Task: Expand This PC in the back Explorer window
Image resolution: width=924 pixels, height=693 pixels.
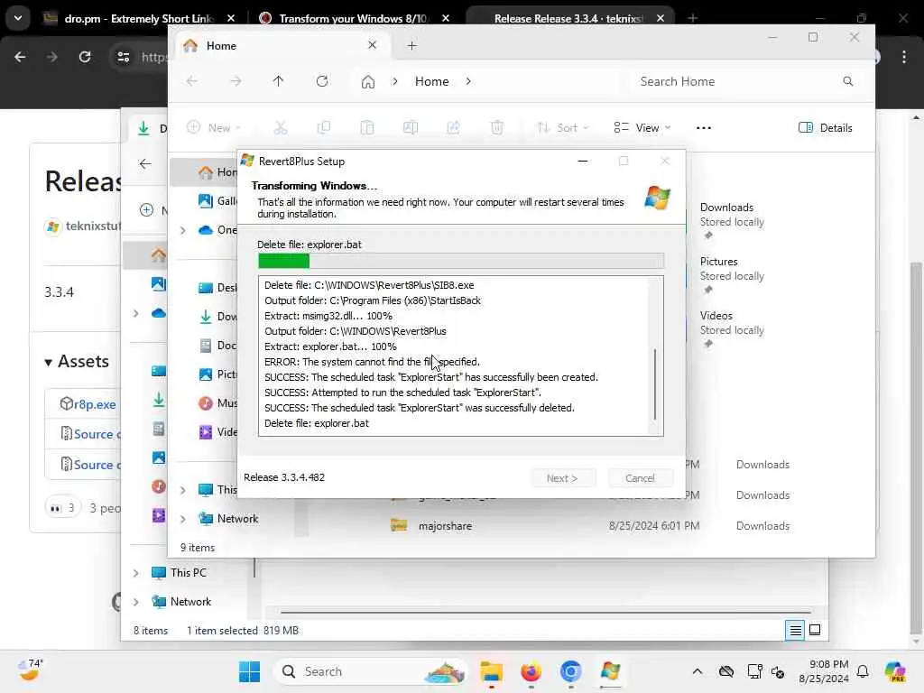Action: tap(135, 573)
